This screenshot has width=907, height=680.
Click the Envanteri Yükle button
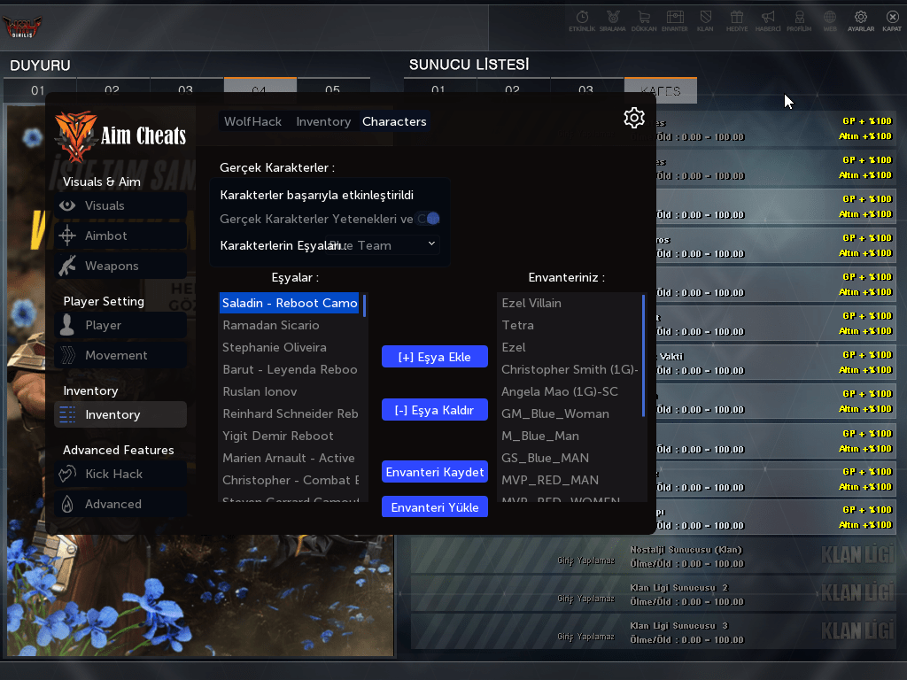click(434, 507)
